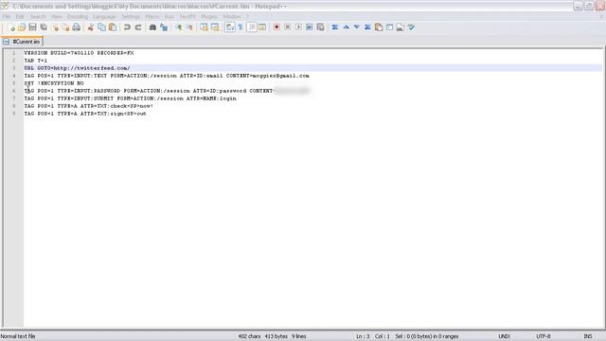This screenshot has width=606, height=341.
Task: Click UNIX line-ending indicator in status bar
Action: tap(504, 336)
